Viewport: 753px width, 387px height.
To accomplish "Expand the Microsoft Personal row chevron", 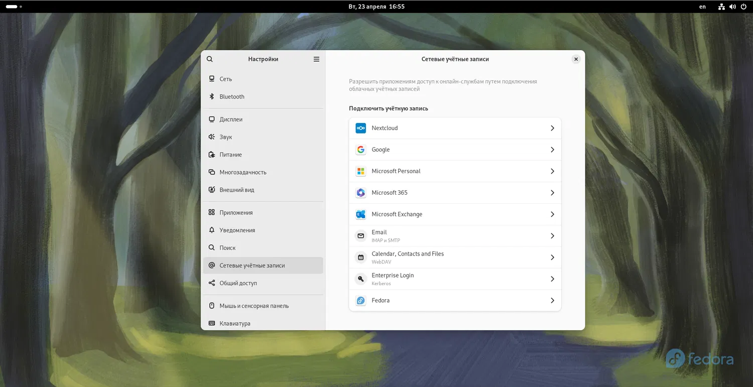I will point(552,171).
